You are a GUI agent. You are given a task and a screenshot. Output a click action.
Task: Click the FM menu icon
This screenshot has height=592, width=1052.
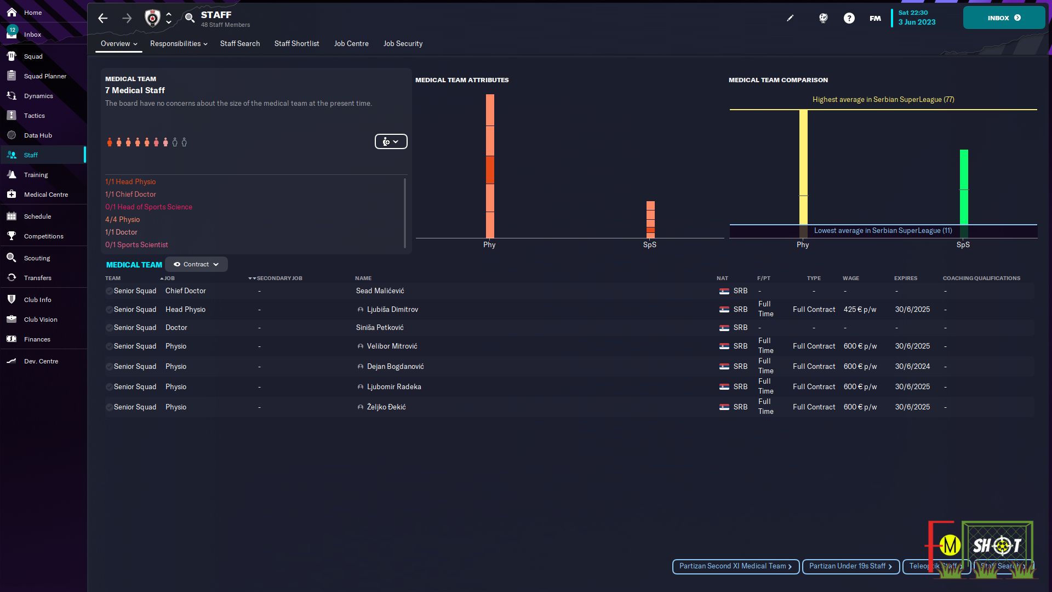pyautogui.click(x=875, y=18)
